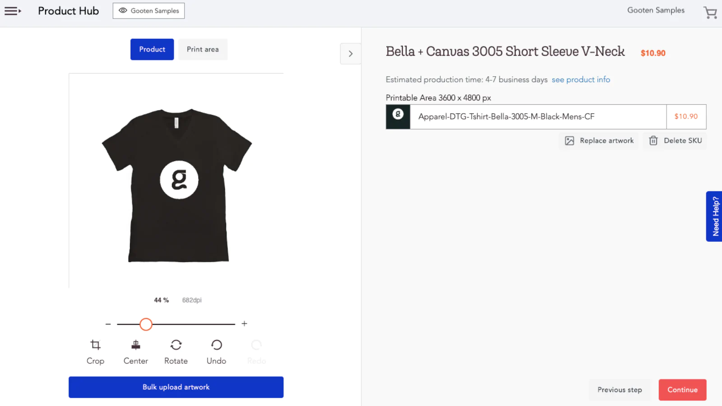Open the Need Help? side tab
Image resolution: width=722 pixels, height=406 pixels.
[715, 217]
